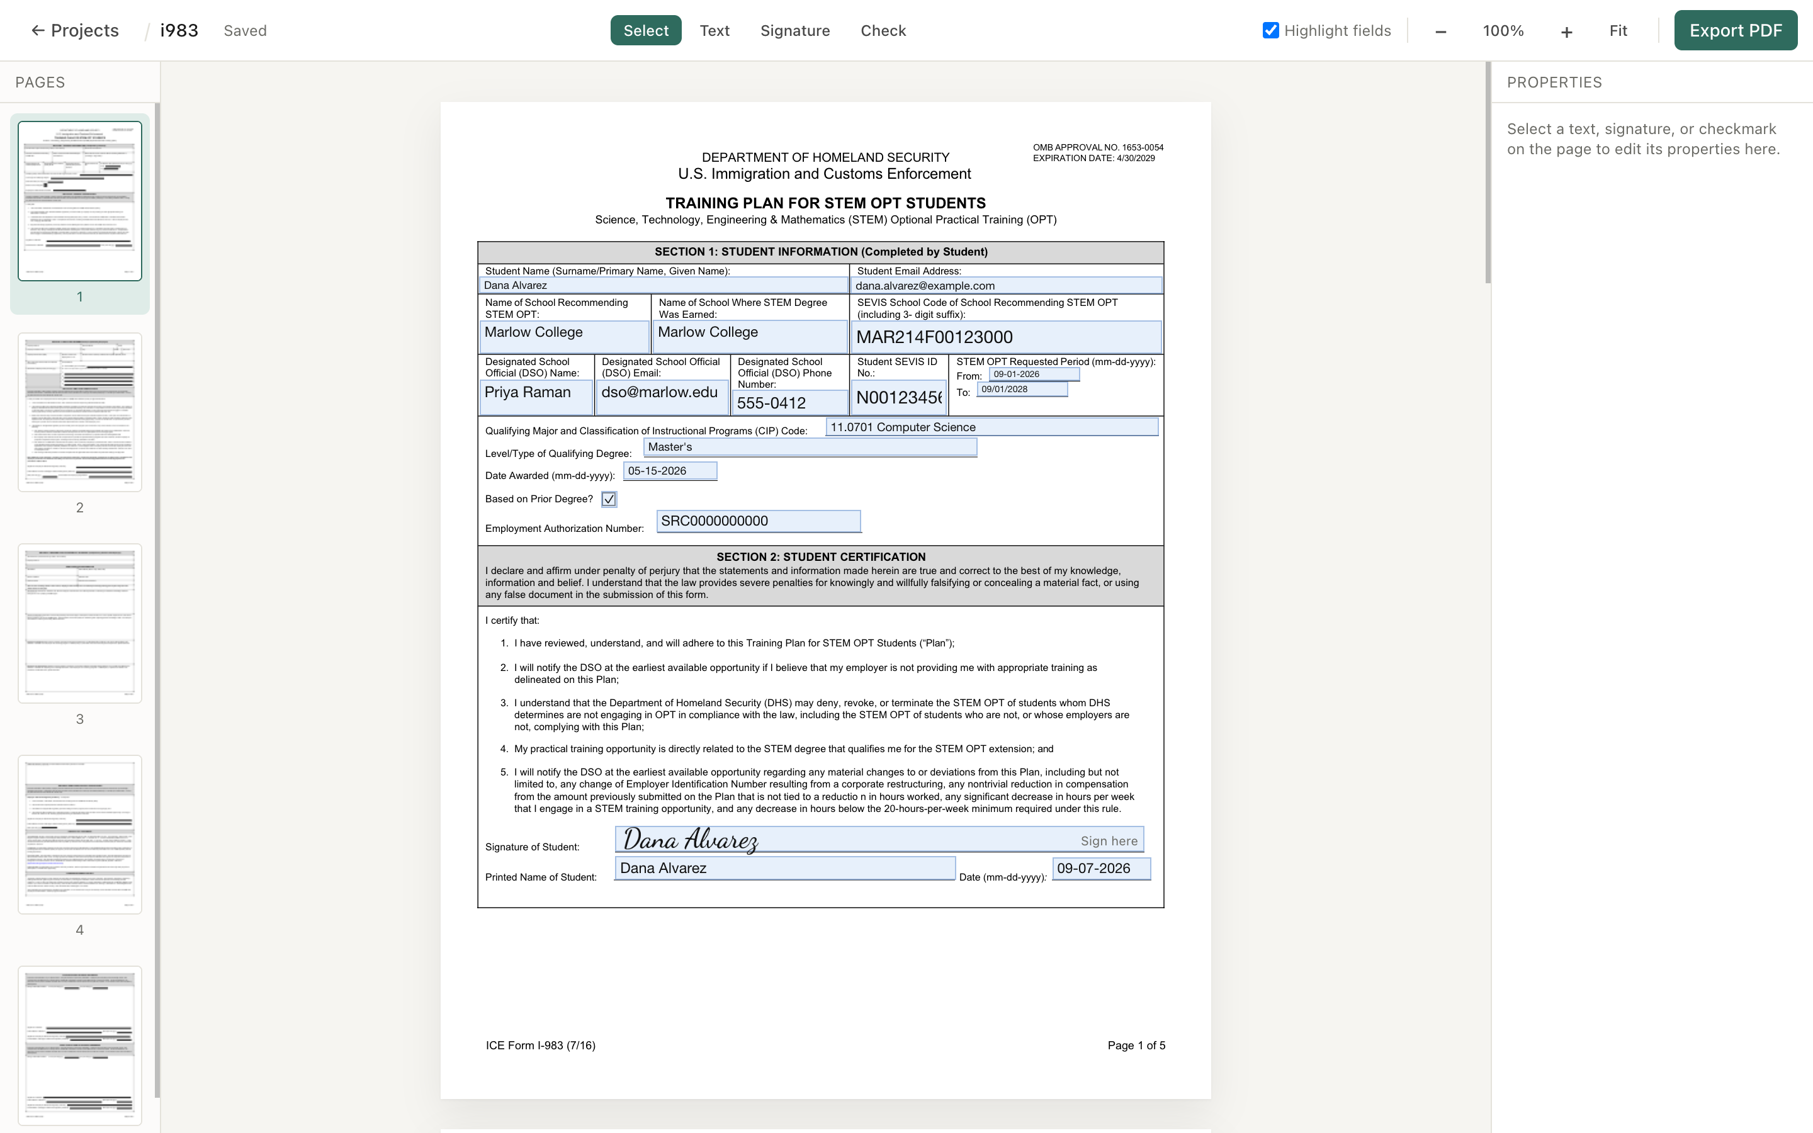
Task: Open page 1 thumbnail
Action: point(80,201)
